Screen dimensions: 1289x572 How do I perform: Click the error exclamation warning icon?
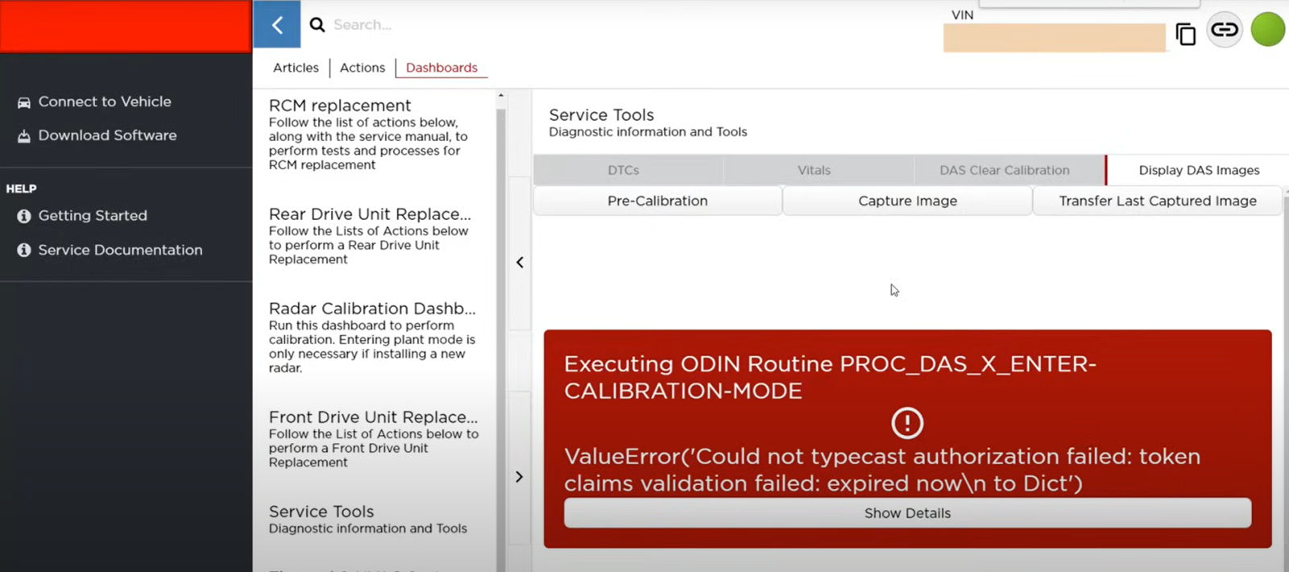907,423
